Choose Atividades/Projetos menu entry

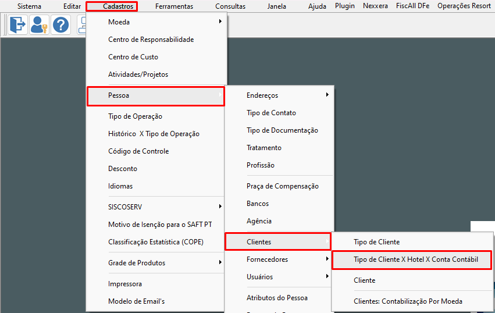pos(156,74)
